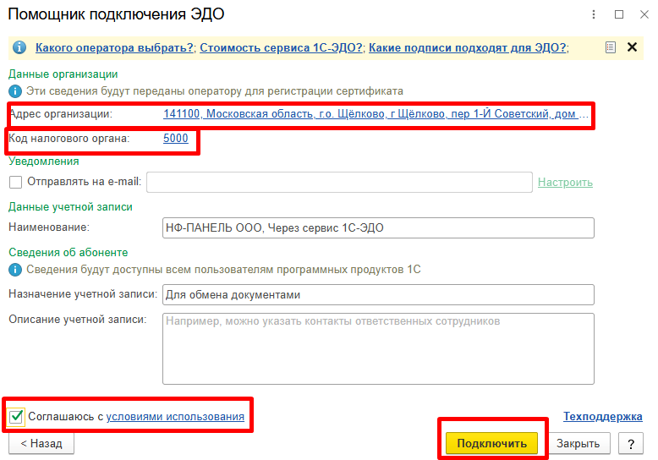The height and width of the screenshot is (460, 658).
Task: Open link 'Стоимость сервиса 1С-ЭДО?'
Action: tap(281, 48)
